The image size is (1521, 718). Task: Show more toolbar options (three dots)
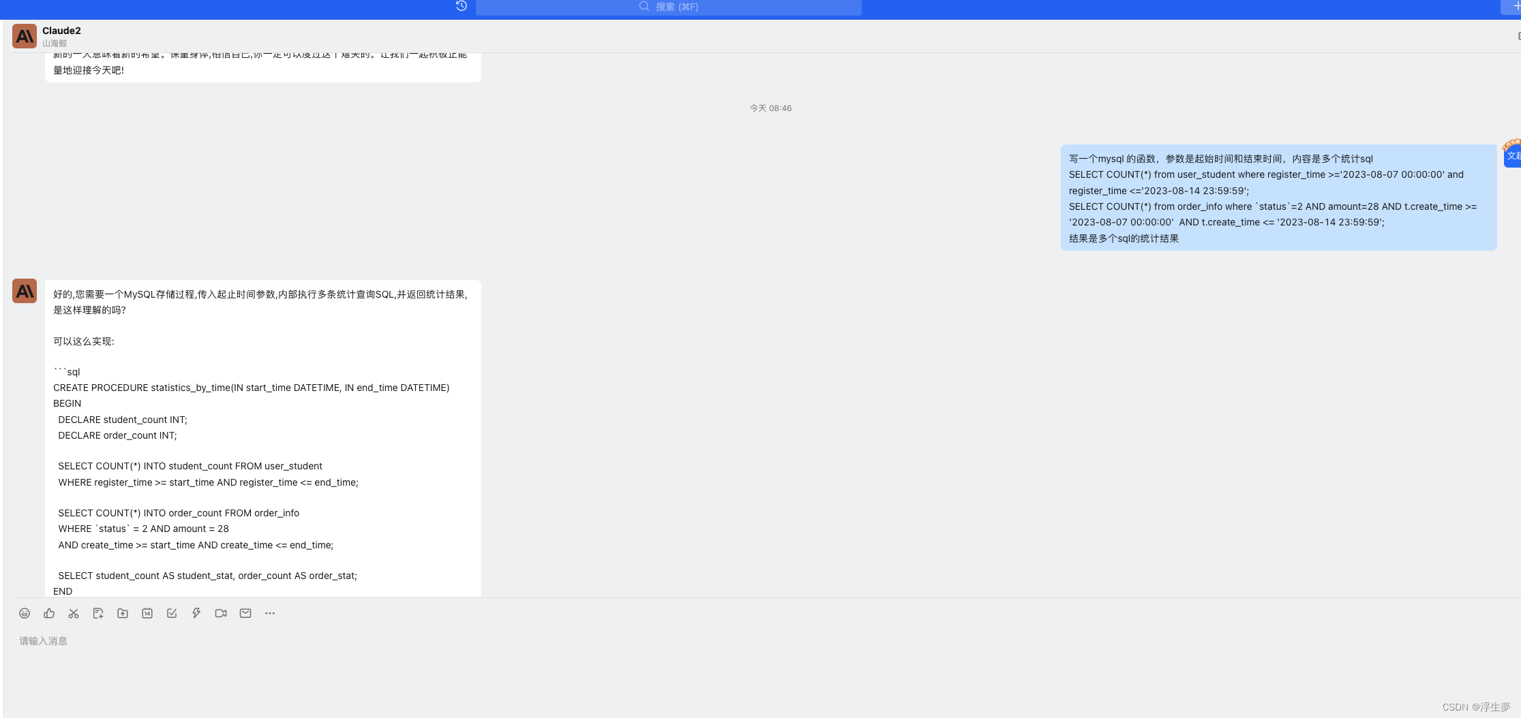(x=270, y=613)
